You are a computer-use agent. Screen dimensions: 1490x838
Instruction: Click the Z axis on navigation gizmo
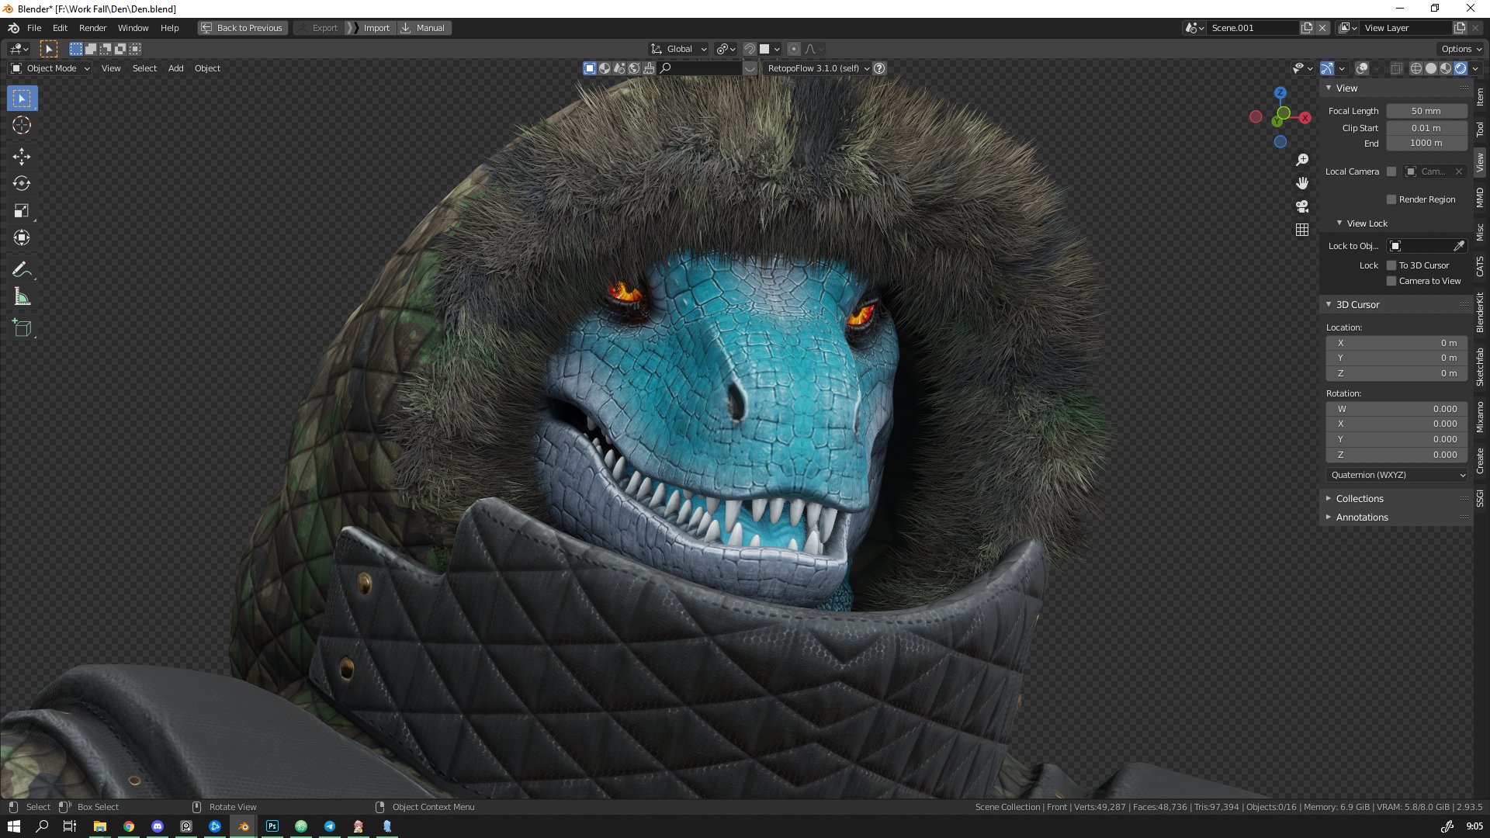coord(1280,92)
